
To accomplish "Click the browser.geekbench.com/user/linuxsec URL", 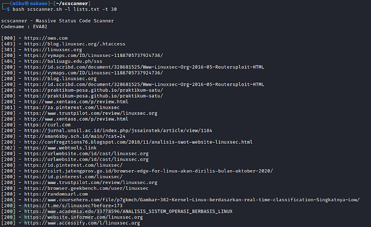I will click(87, 188).
